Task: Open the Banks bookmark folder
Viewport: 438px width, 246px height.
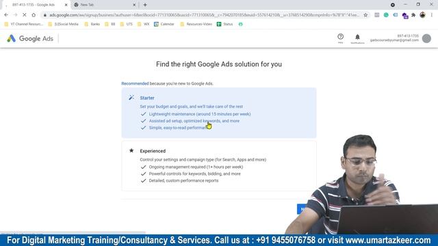Action: pos(92,25)
